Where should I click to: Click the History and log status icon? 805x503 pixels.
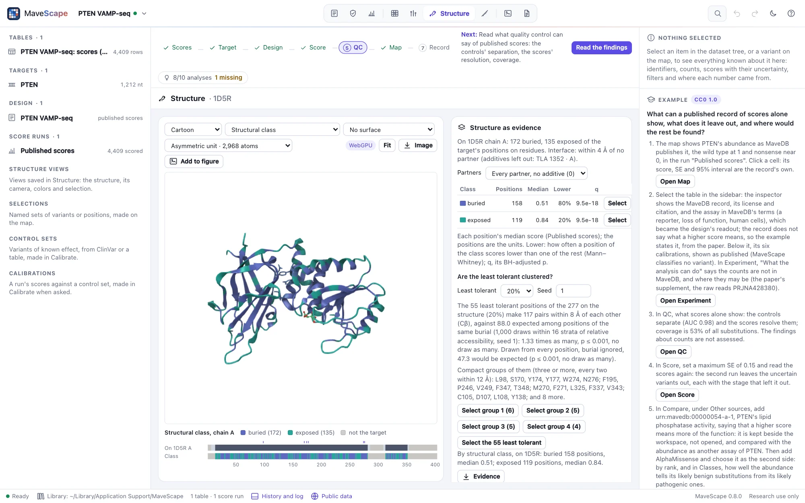coord(255,496)
